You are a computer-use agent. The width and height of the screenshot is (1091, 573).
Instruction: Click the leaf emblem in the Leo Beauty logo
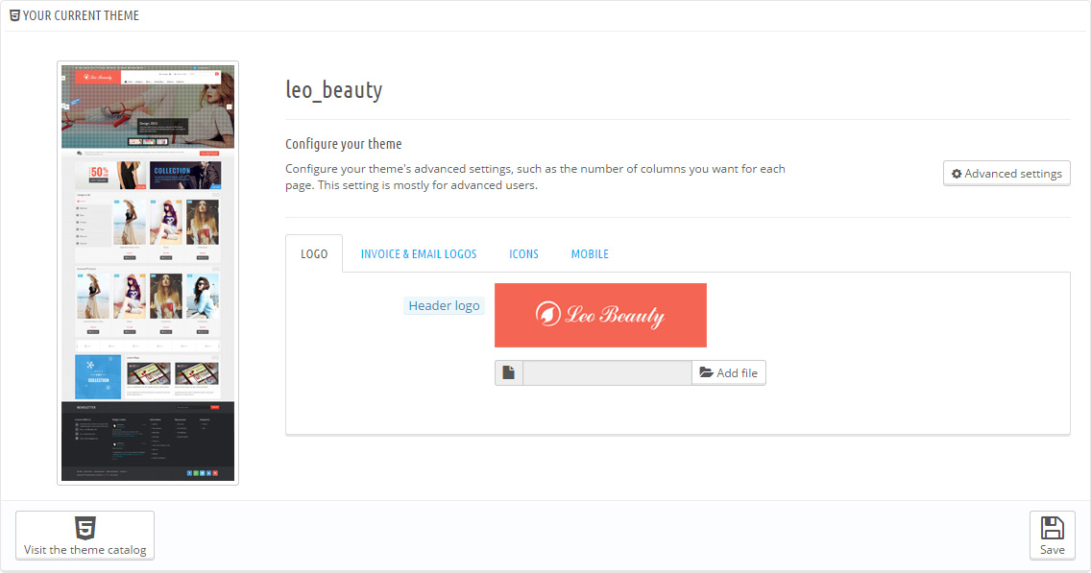tap(547, 315)
